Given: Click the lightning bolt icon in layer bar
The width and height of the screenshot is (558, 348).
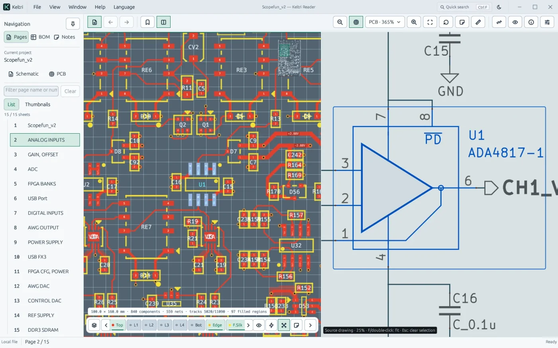Looking at the screenshot, I should (x=271, y=325).
